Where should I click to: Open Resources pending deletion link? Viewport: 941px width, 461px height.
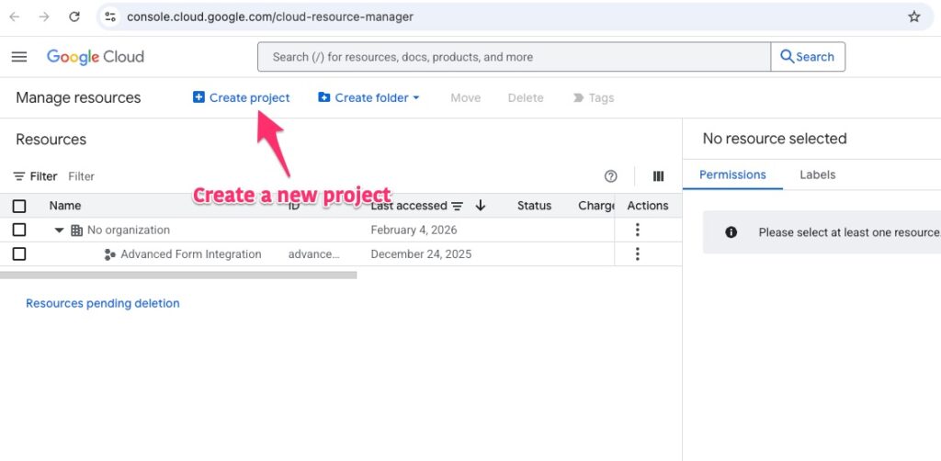[x=103, y=303]
